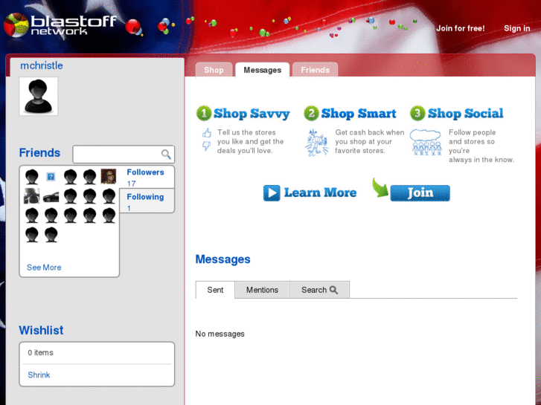Click the Wishlist heading
The image size is (541, 405).
(x=41, y=330)
